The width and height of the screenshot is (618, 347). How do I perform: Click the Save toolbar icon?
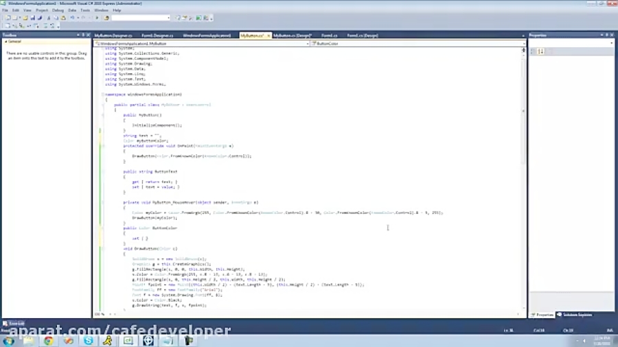click(x=33, y=18)
